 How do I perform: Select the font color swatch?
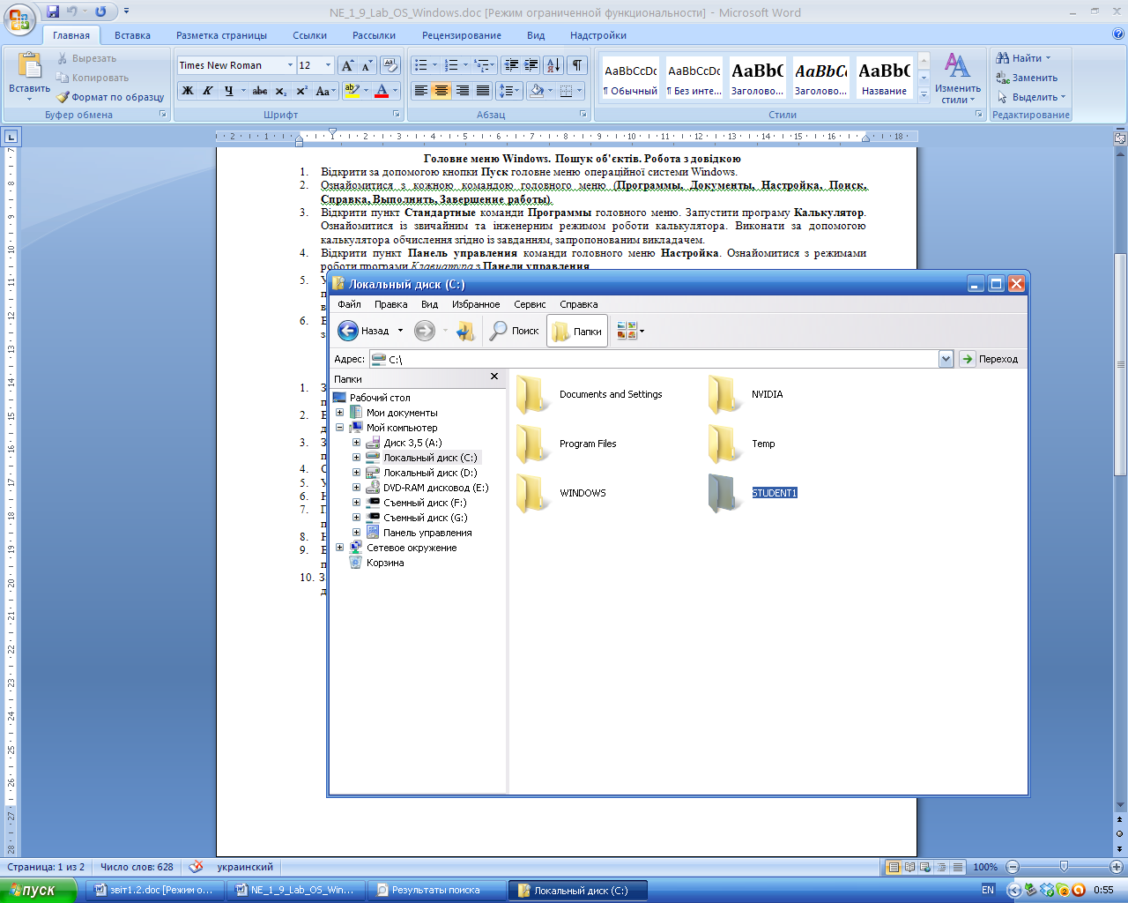point(382,91)
